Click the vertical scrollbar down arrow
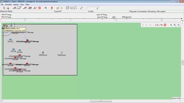The image size is (184, 103). 182,98
